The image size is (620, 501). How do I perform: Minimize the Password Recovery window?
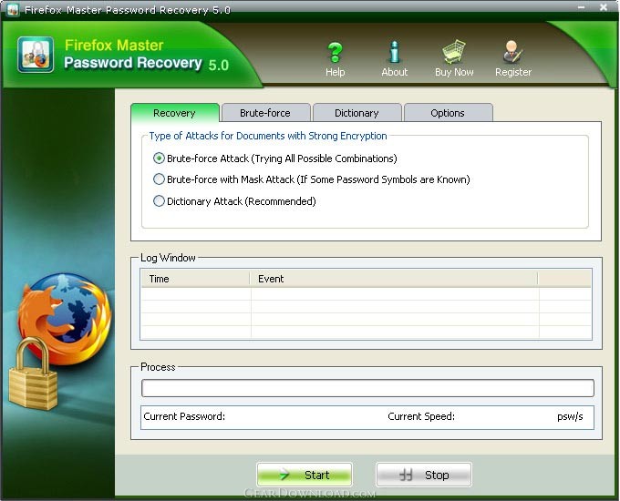(581, 7)
